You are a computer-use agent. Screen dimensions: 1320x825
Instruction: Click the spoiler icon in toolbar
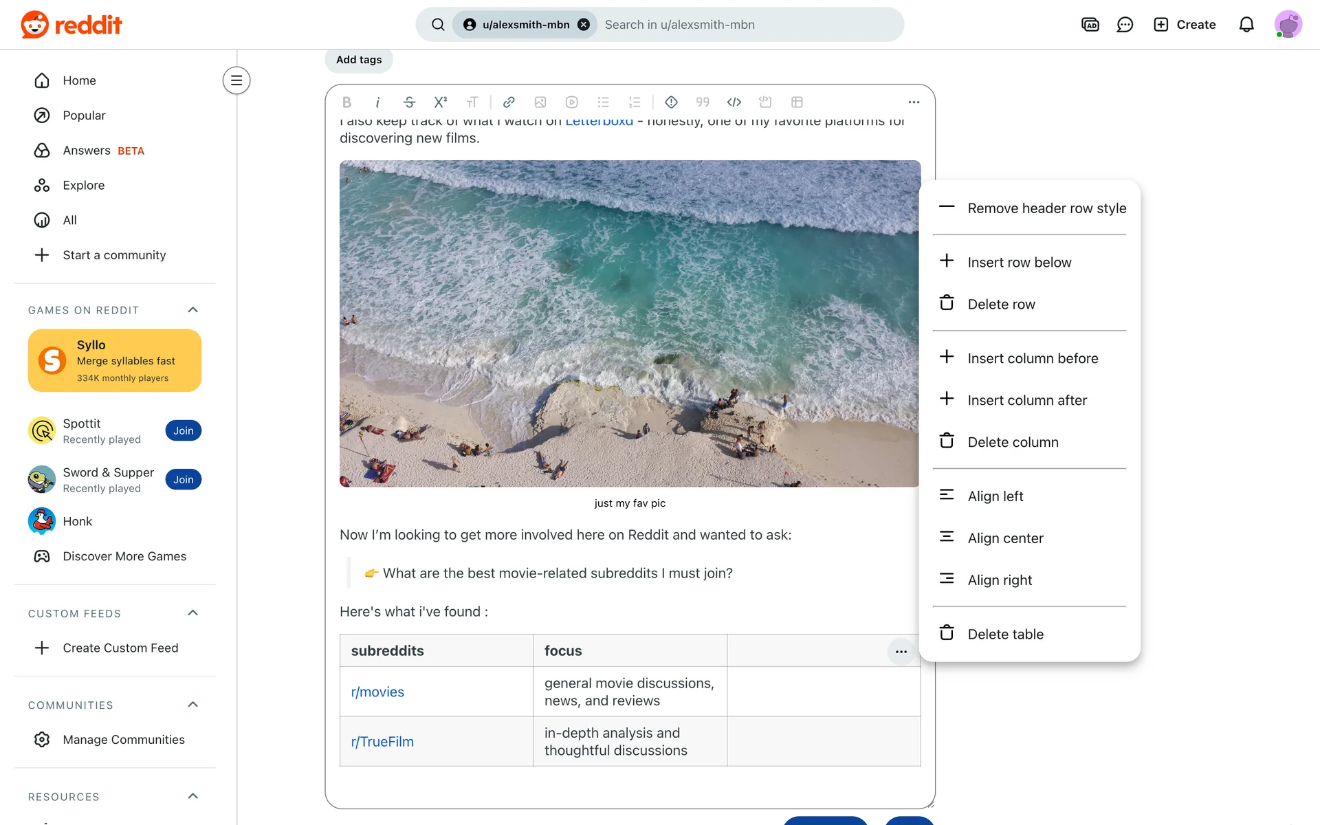click(671, 102)
